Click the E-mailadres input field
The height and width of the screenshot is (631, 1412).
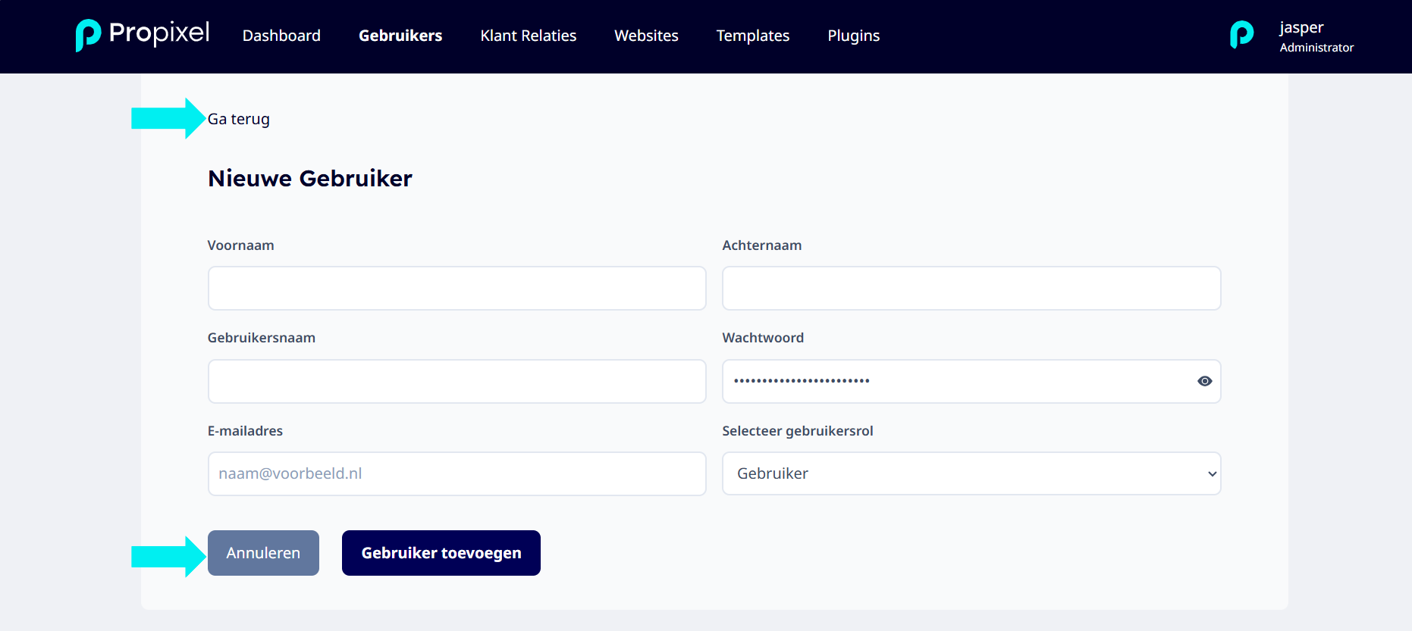[457, 473]
